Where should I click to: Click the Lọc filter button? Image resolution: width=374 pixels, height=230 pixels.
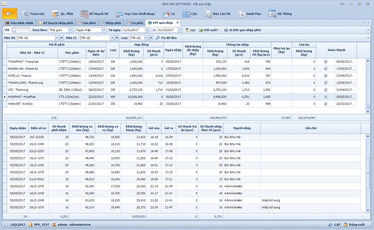pos(190,30)
